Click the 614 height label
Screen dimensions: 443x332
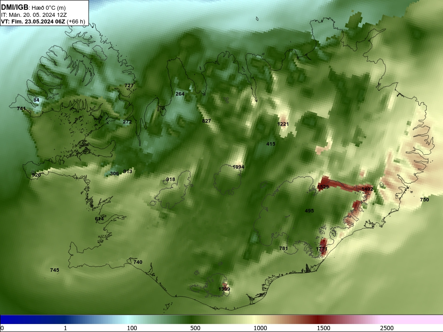(x=99, y=219)
